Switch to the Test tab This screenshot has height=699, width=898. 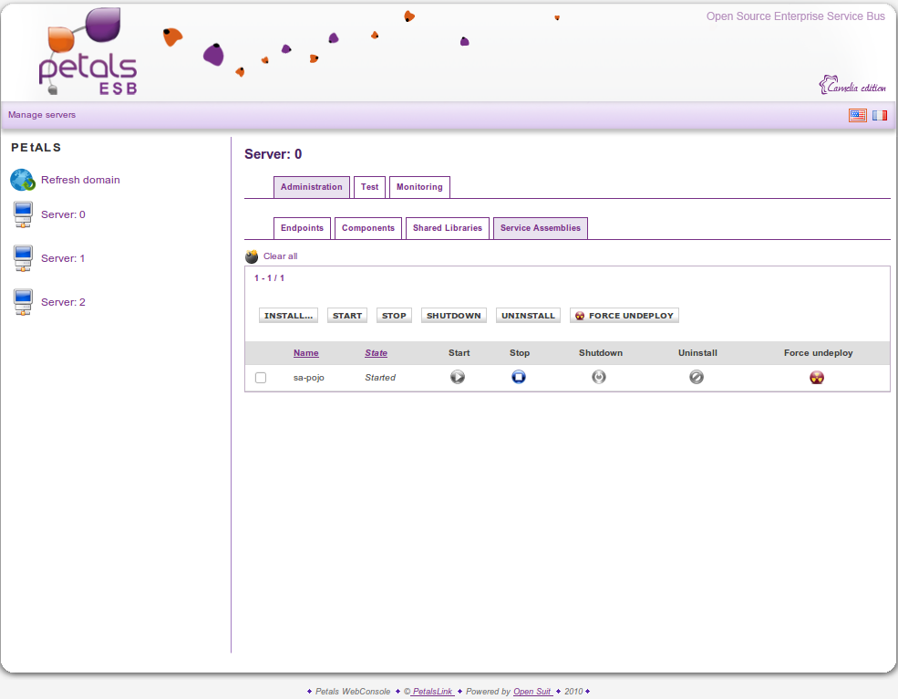click(369, 187)
